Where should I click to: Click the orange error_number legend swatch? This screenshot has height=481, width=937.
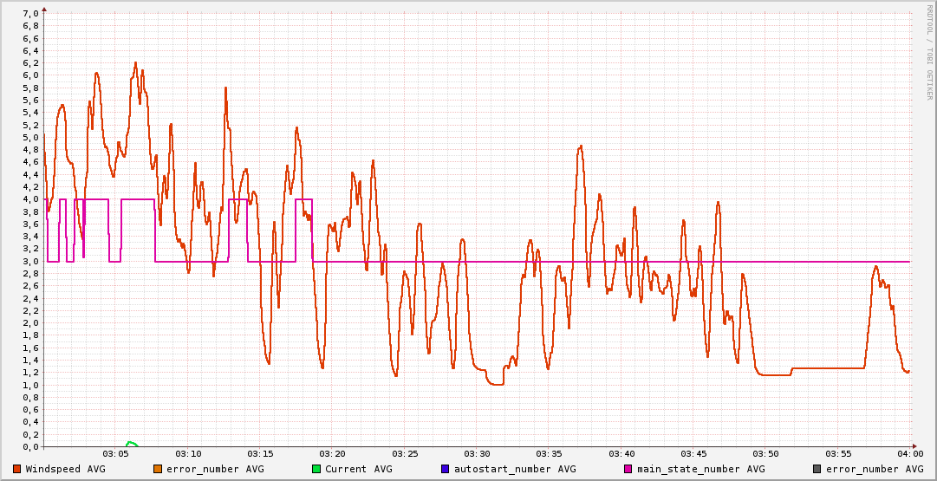(157, 469)
